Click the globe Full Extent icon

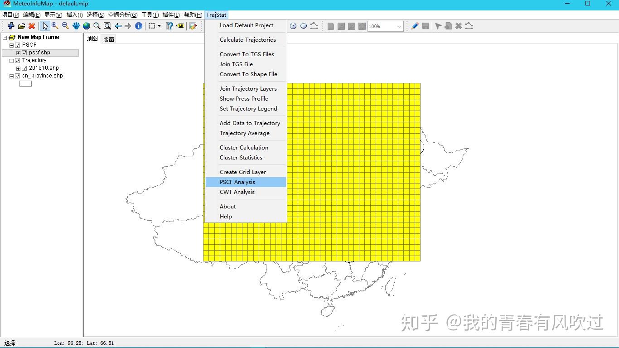point(87,26)
